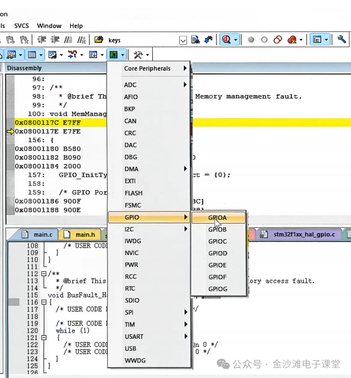Click Disable All Breakpoints double-circle icon
This screenshot has height=378, width=351.
tap(278, 40)
